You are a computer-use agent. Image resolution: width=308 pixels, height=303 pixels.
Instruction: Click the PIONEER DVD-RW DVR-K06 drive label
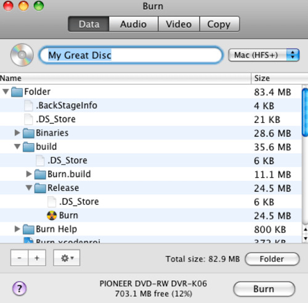[153, 284]
